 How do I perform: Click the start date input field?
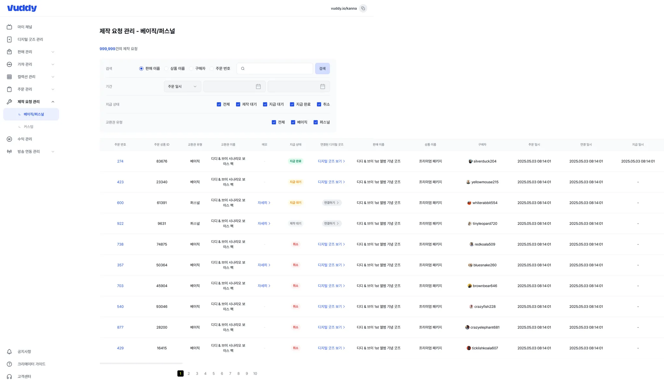(234, 87)
